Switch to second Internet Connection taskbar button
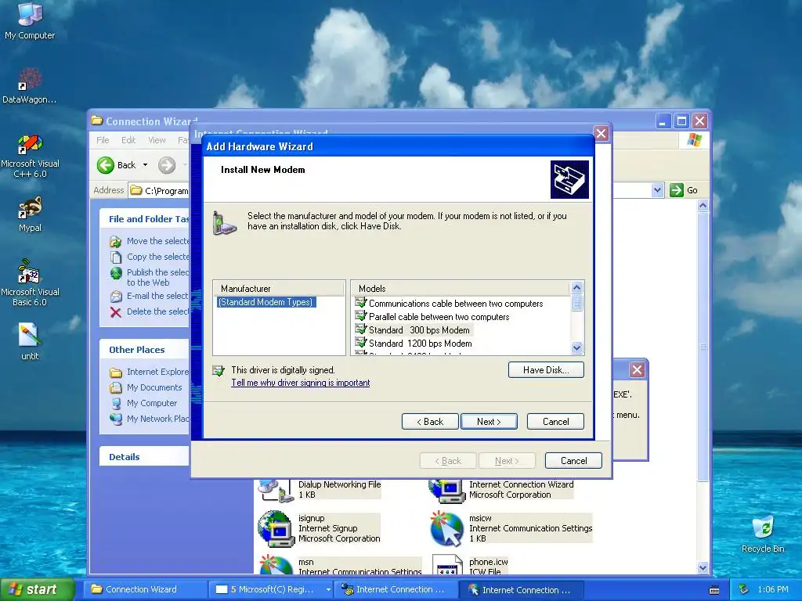This screenshot has height=601, width=802. coord(521,589)
